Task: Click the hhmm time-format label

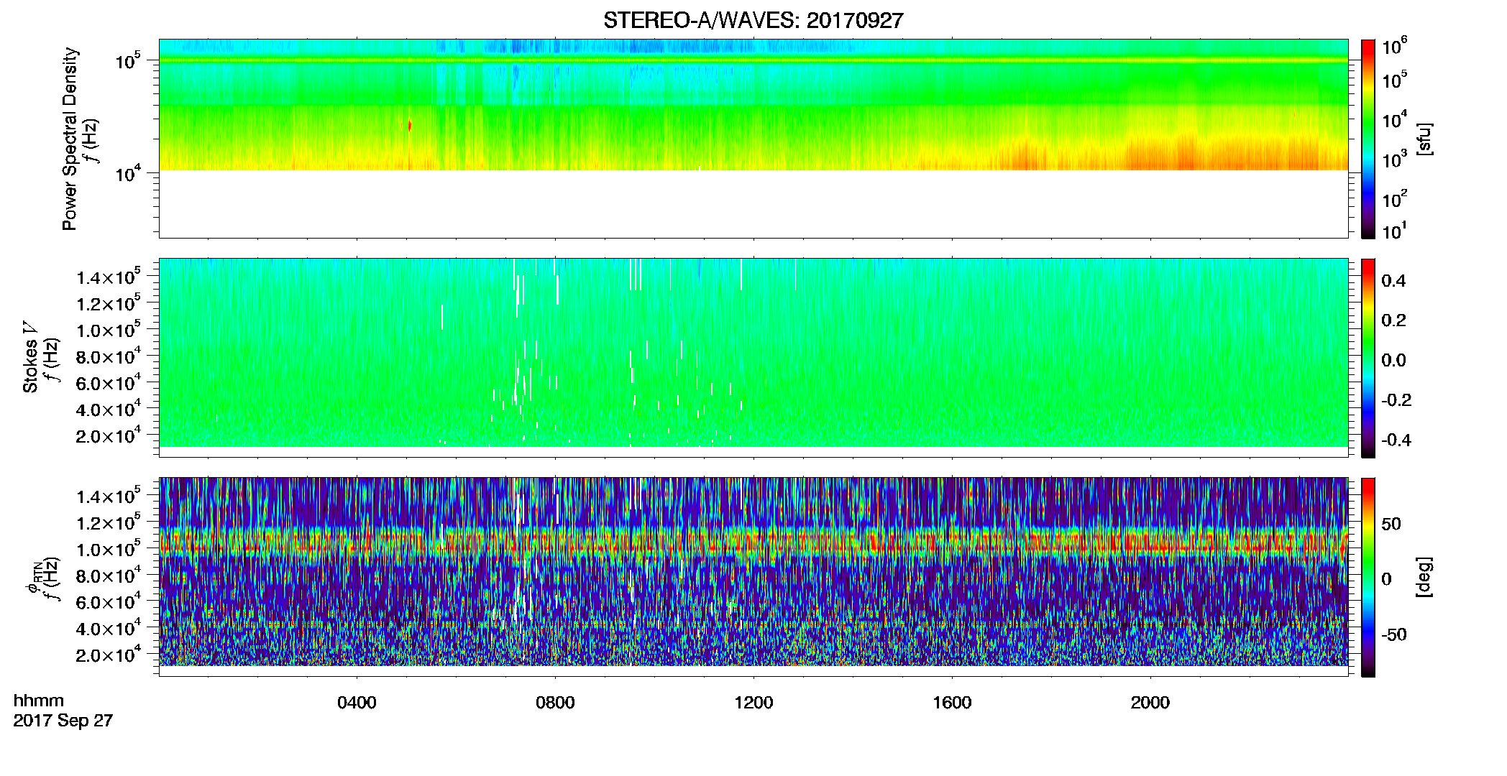Action: [x=39, y=701]
